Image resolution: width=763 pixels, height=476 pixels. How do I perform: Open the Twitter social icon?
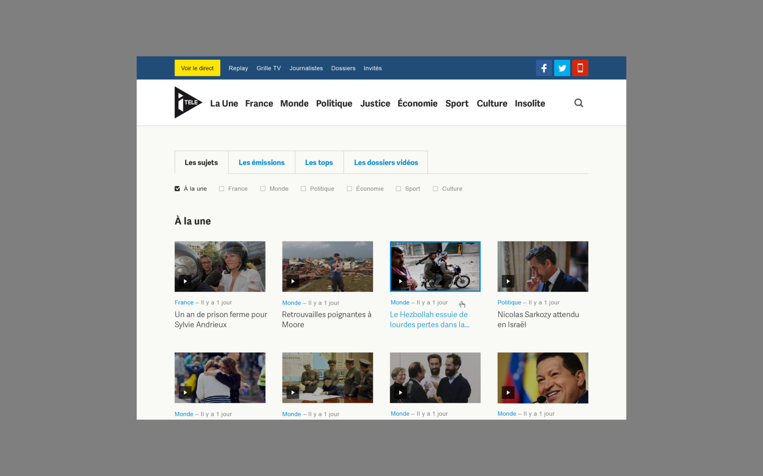(562, 68)
